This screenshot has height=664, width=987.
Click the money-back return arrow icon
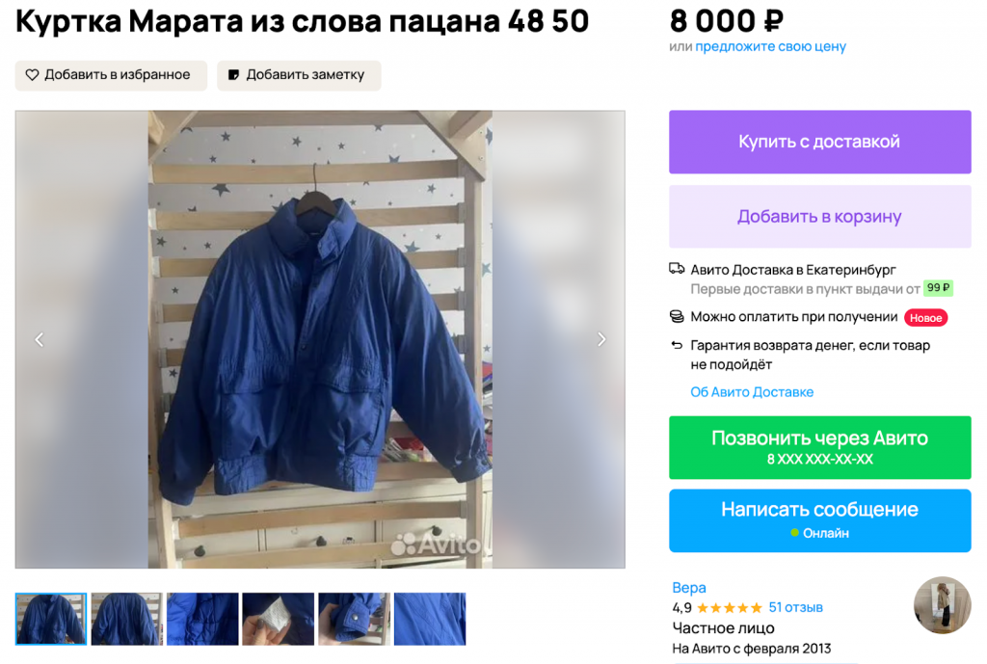[677, 345]
